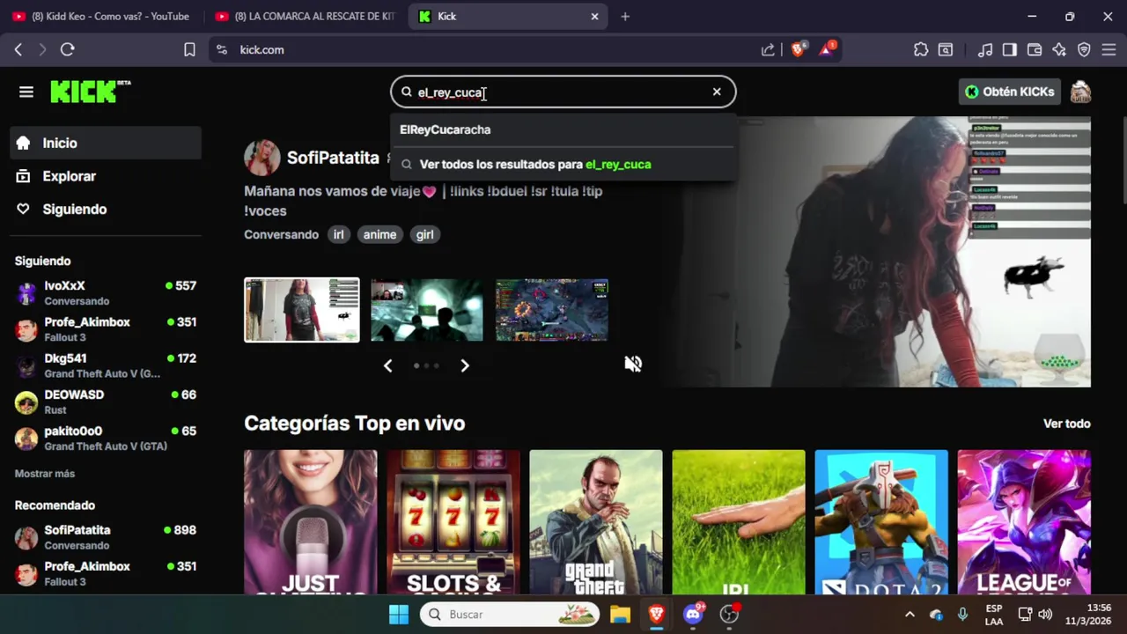Screen dimensions: 1127x634
Task: Open Profe_Akimbox in the Recomendado list
Action: [x=106, y=573]
